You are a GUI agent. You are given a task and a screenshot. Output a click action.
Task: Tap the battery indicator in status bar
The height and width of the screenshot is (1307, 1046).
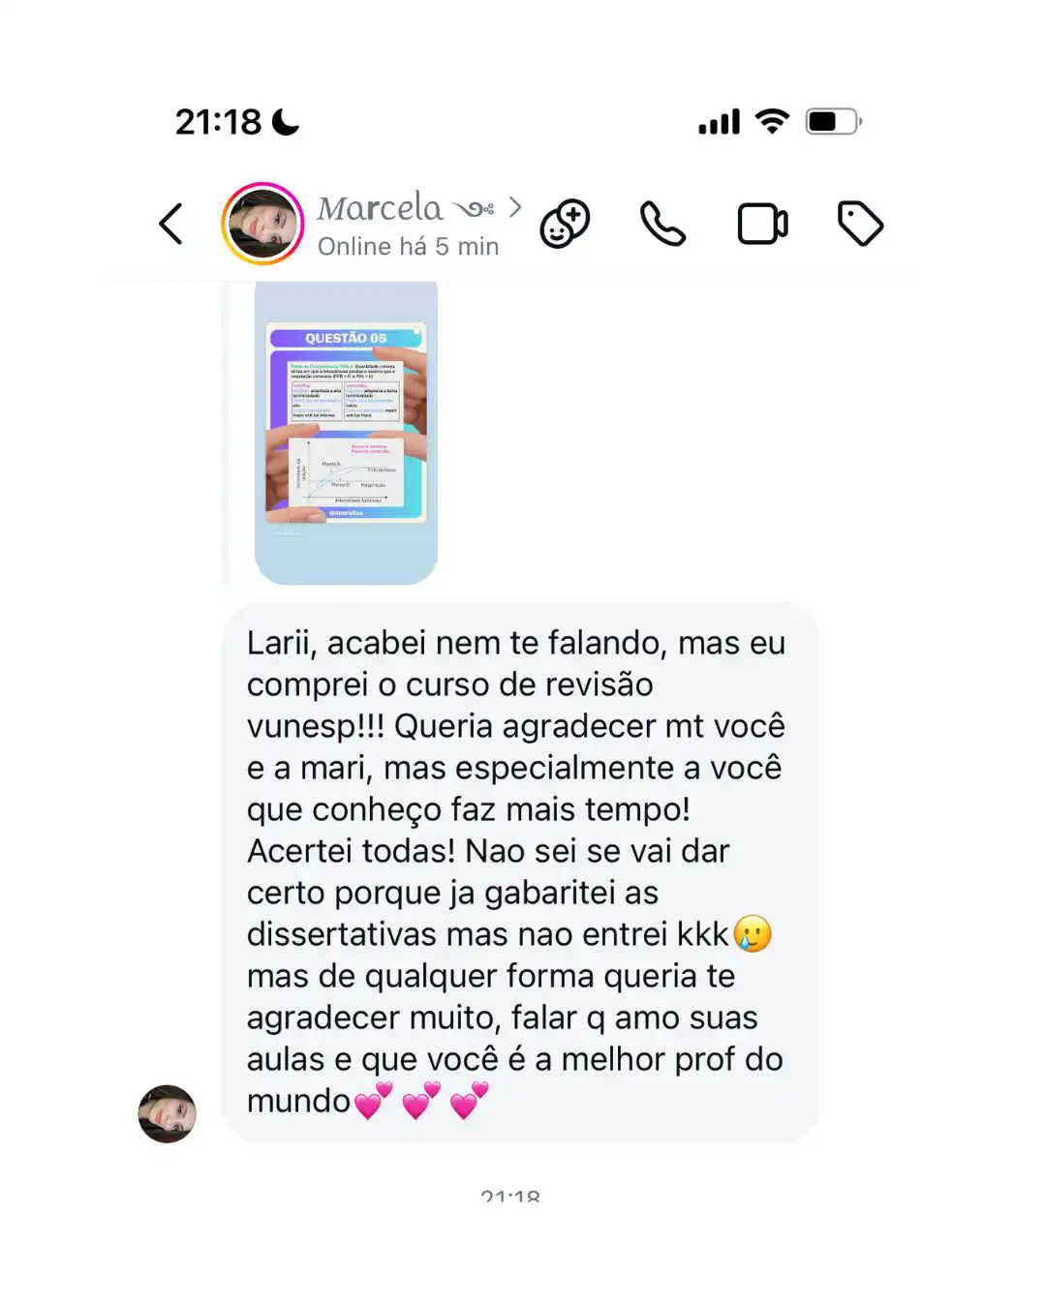833,121
